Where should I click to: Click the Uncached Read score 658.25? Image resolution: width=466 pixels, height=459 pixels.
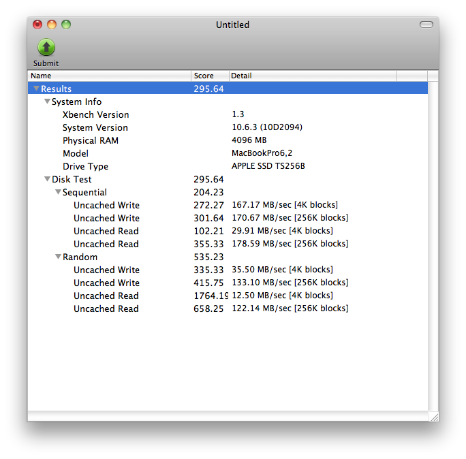[208, 308]
